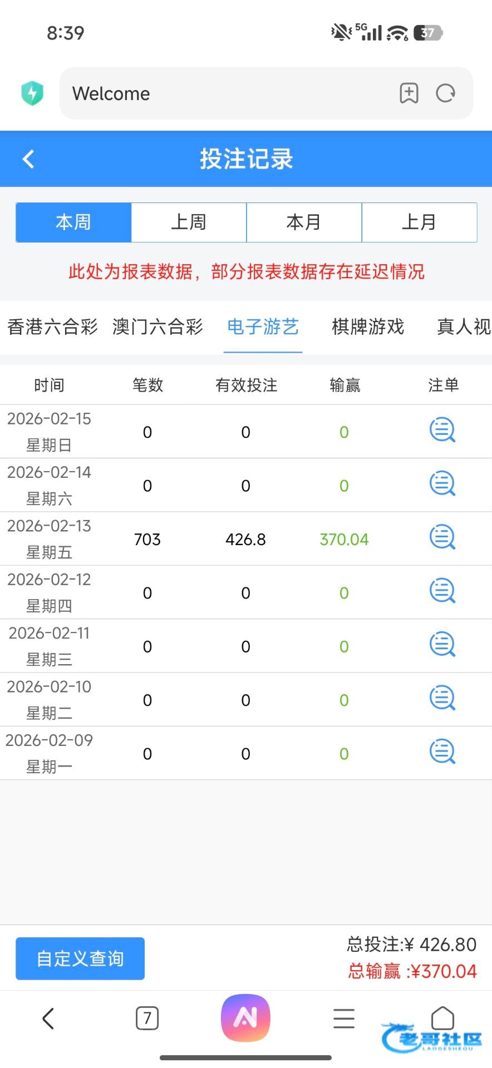Open the browser tabs counter showing 7
This screenshot has height=1068, width=492.
(x=147, y=1018)
